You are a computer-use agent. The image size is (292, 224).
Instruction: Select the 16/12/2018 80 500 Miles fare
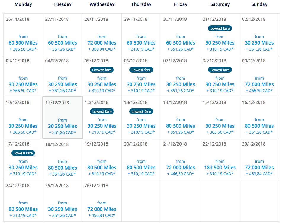pos(259,126)
